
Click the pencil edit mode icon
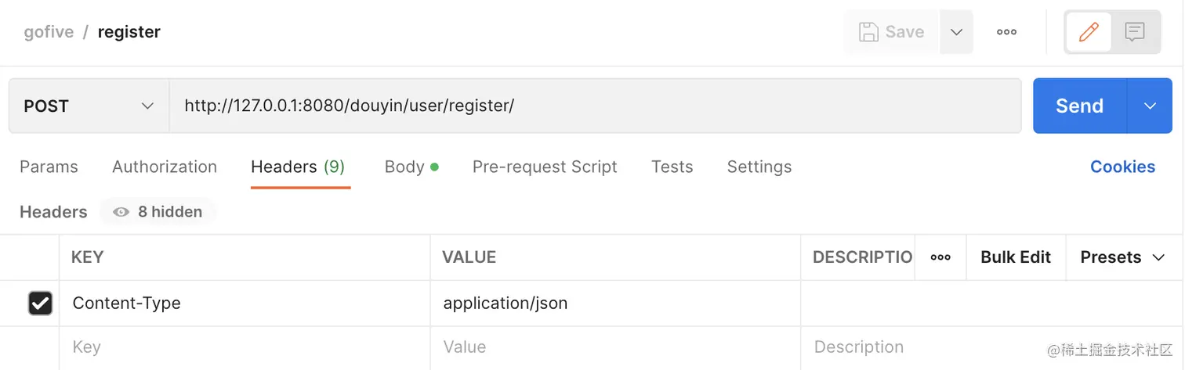pyautogui.click(x=1089, y=32)
